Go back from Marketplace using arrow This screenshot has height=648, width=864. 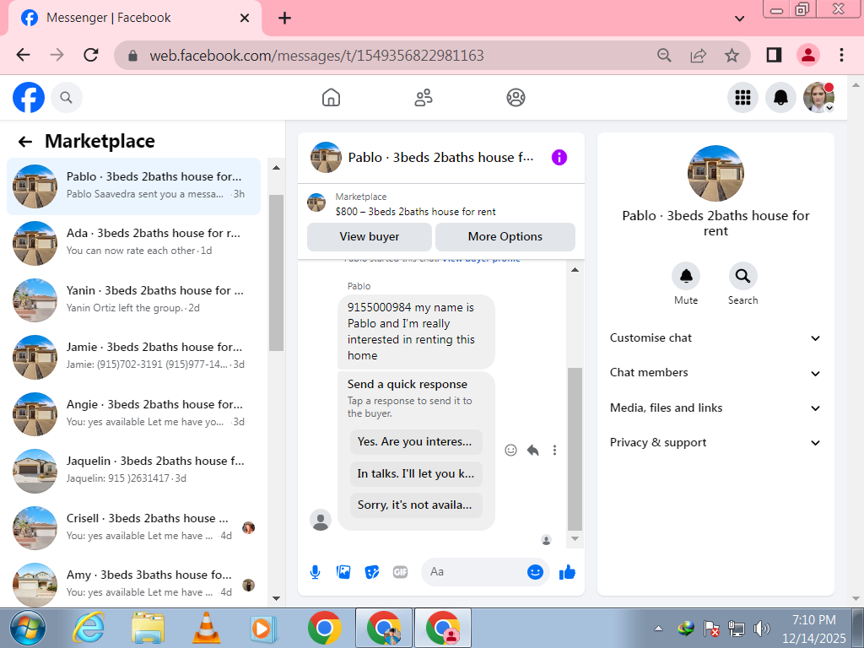pos(25,142)
